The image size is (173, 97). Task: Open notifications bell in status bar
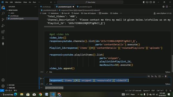167,91
